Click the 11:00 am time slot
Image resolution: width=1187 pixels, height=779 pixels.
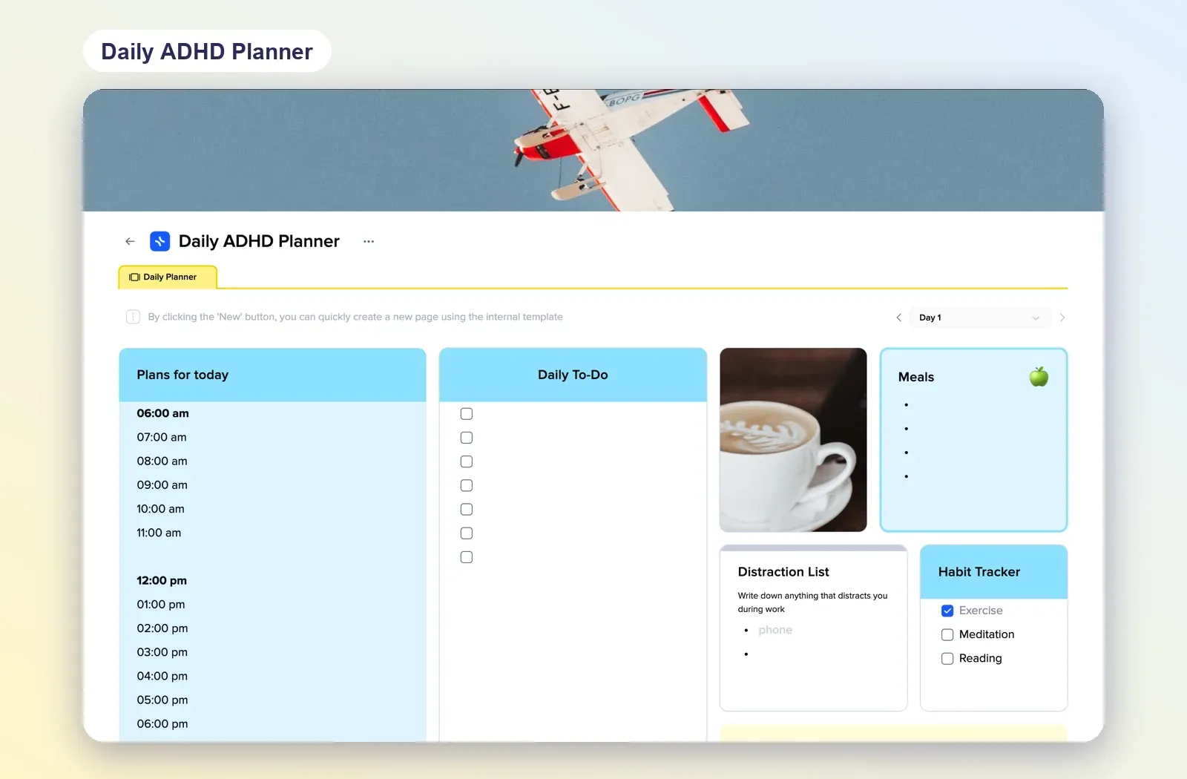159,533
